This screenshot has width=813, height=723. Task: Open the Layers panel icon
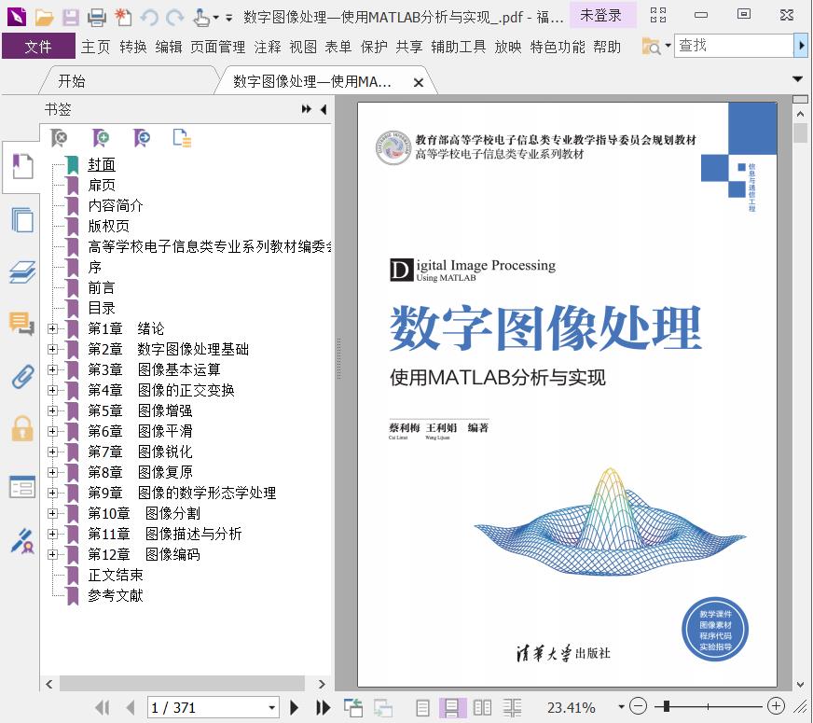pyautogui.click(x=21, y=271)
